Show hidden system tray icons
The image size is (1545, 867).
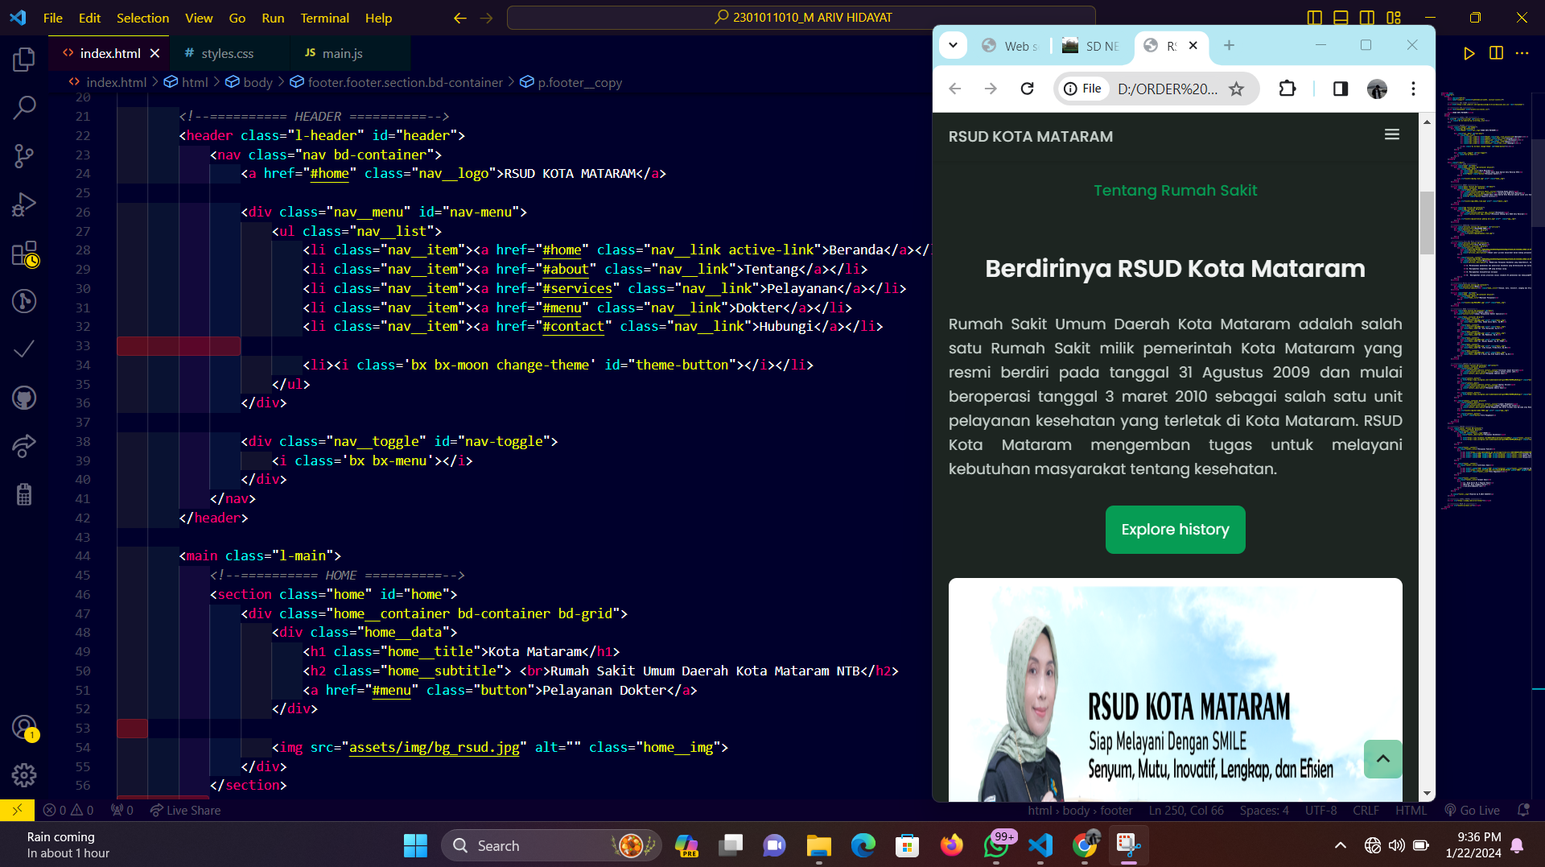(1340, 845)
